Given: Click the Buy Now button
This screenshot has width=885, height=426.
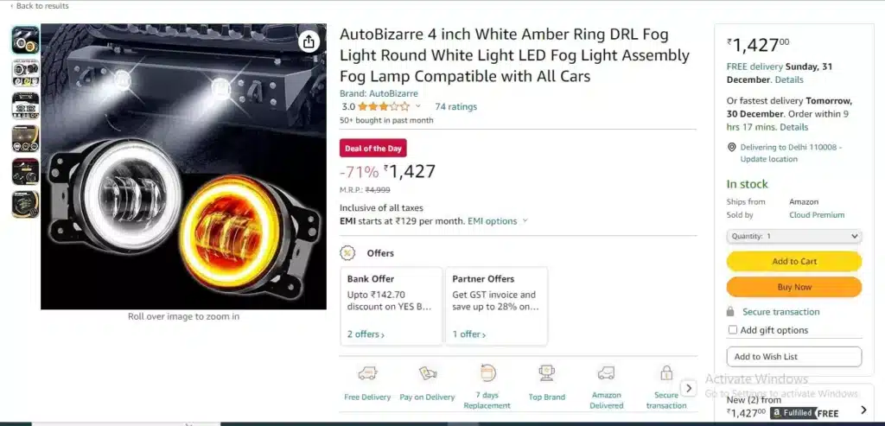Looking at the screenshot, I should point(794,287).
